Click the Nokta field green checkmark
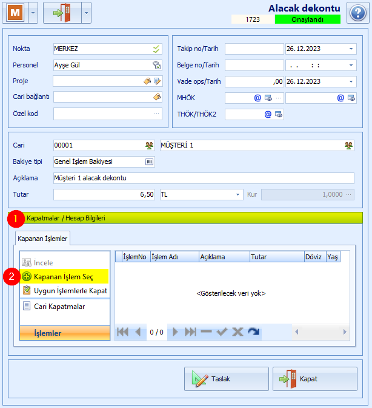The width and height of the screenshot is (372, 408). [156, 49]
